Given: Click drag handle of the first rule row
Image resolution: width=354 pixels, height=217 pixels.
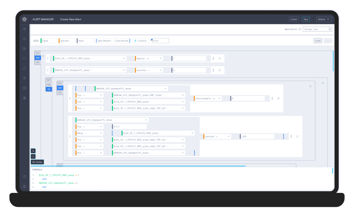Looking at the screenshot, I should pyautogui.click(x=47, y=59).
